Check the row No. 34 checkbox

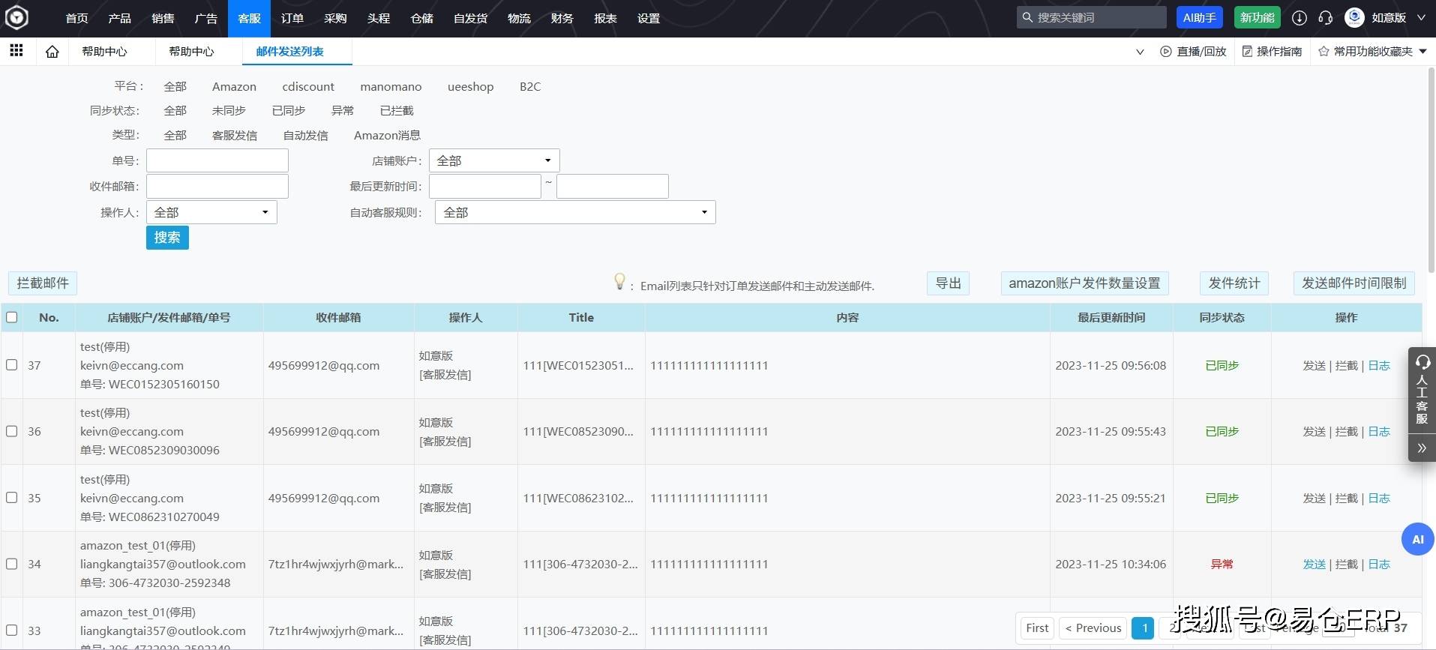(12, 564)
